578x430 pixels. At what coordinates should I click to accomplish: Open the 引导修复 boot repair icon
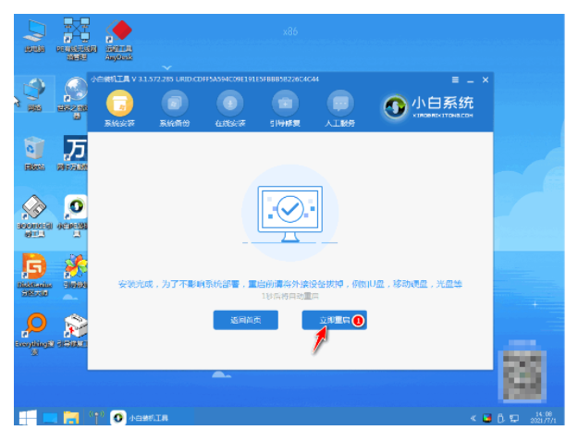pyautogui.click(x=285, y=109)
